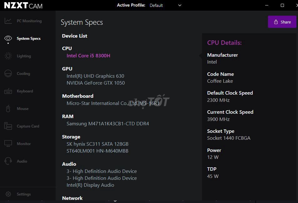Select Intel(R) Display Audio entry
Viewport: 298px width, 203px height.
pyautogui.click(x=90, y=185)
